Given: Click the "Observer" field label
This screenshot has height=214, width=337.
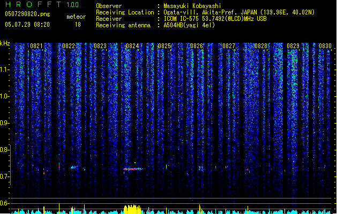Looking at the screenshot, I should coord(109,6).
